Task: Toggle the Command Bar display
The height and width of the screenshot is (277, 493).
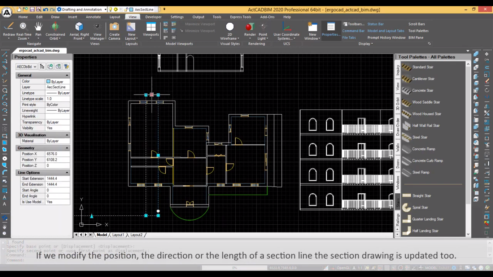Action: (x=353, y=31)
